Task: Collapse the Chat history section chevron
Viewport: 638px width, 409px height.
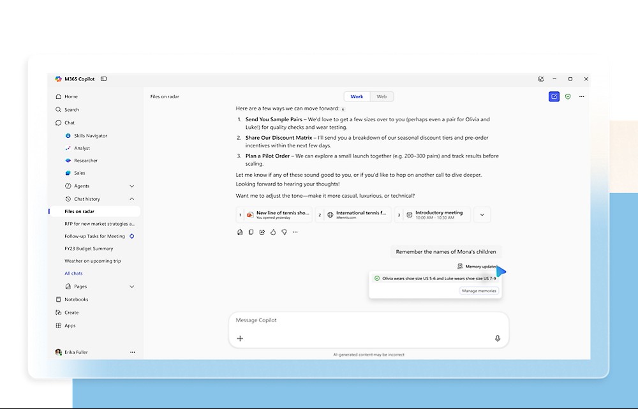Action: 132,199
